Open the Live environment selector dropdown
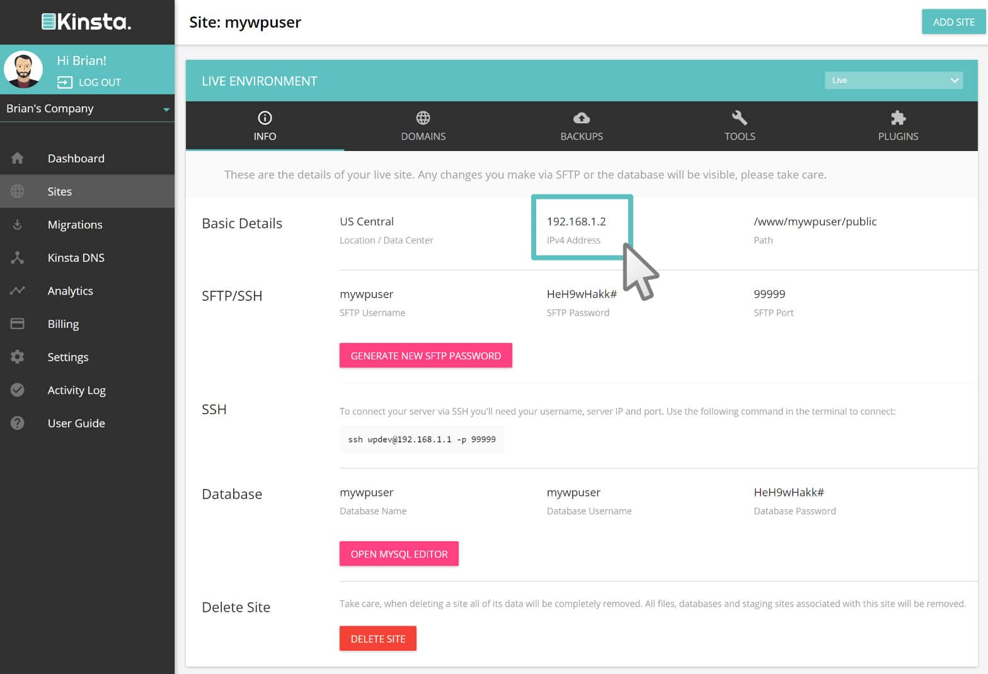This screenshot has height=674, width=988. [x=893, y=81]
